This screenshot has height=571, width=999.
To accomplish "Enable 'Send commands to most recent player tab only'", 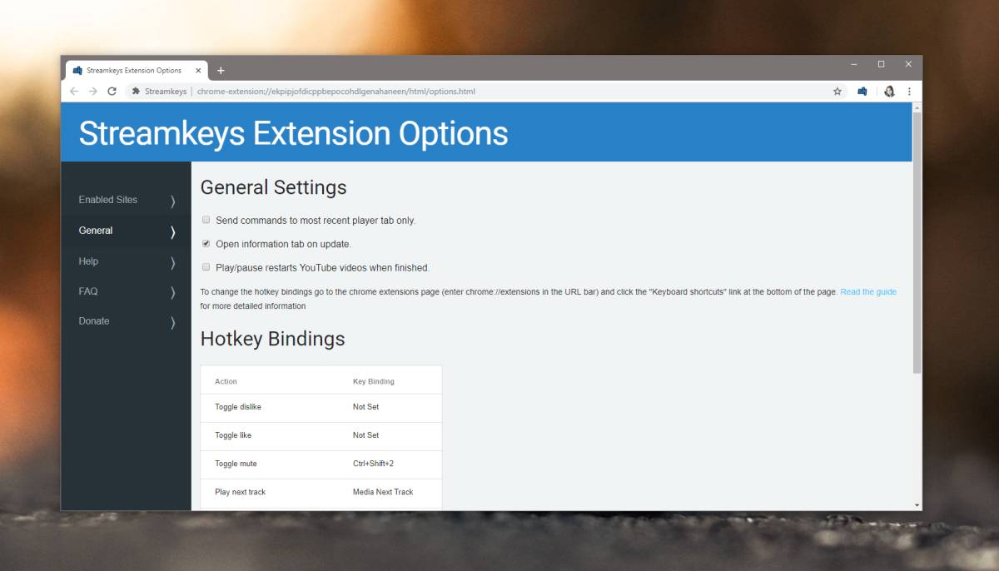I will click(x=206, y=221).
